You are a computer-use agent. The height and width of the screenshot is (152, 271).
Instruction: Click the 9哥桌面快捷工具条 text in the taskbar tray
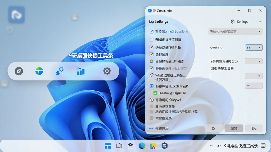[241, 146]
